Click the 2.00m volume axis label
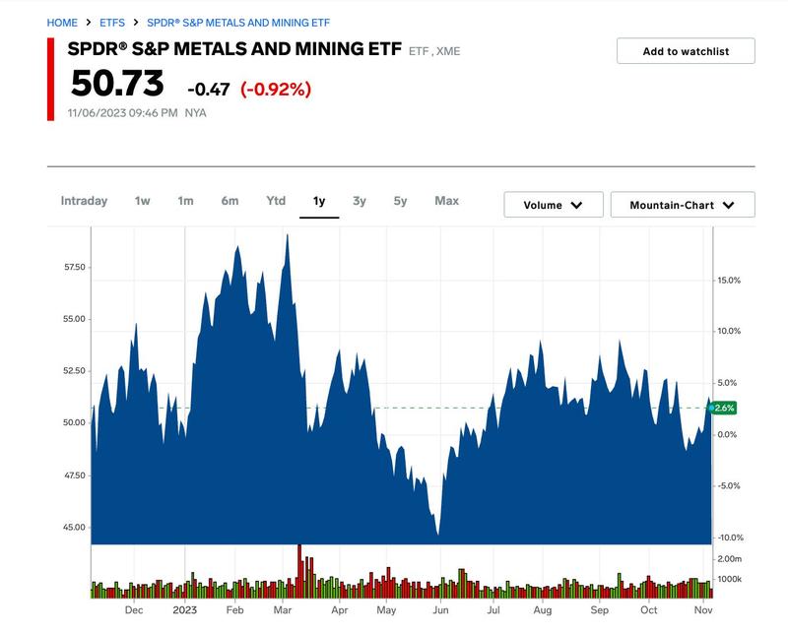Viewport: 788px width, 633px height. point(729,558)
